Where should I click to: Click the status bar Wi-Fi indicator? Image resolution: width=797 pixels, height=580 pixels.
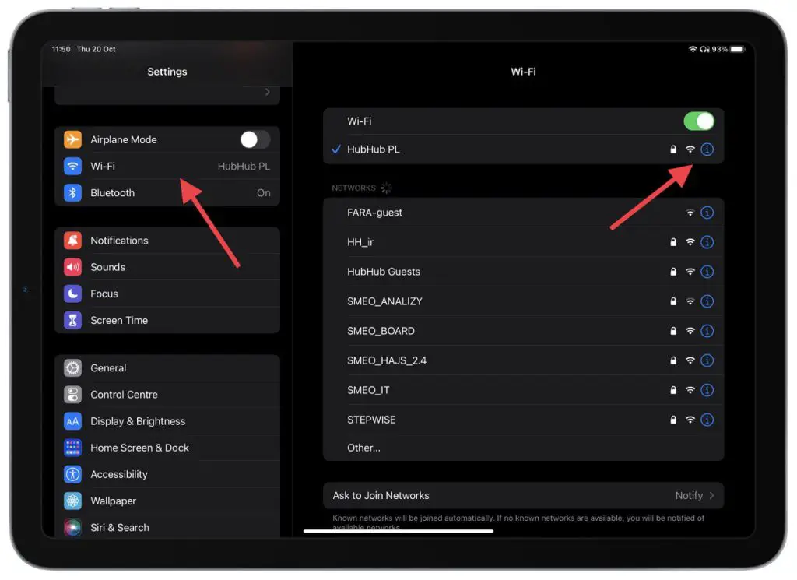tap(692, 49)
